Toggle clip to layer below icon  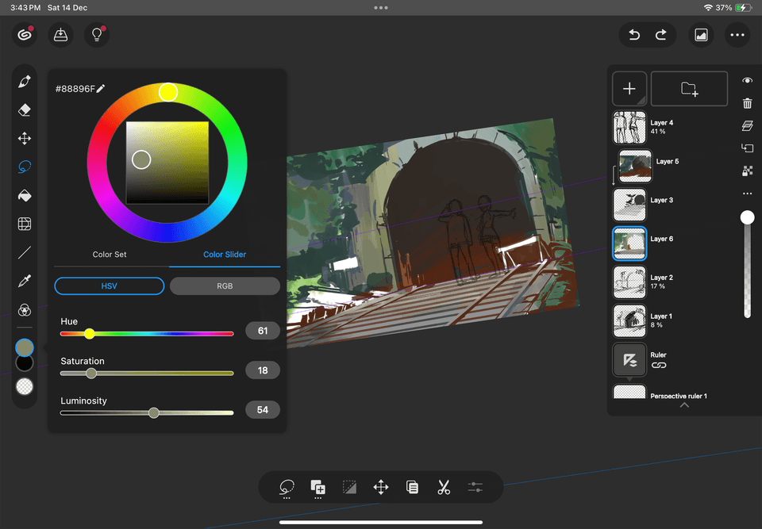(748, 148)
